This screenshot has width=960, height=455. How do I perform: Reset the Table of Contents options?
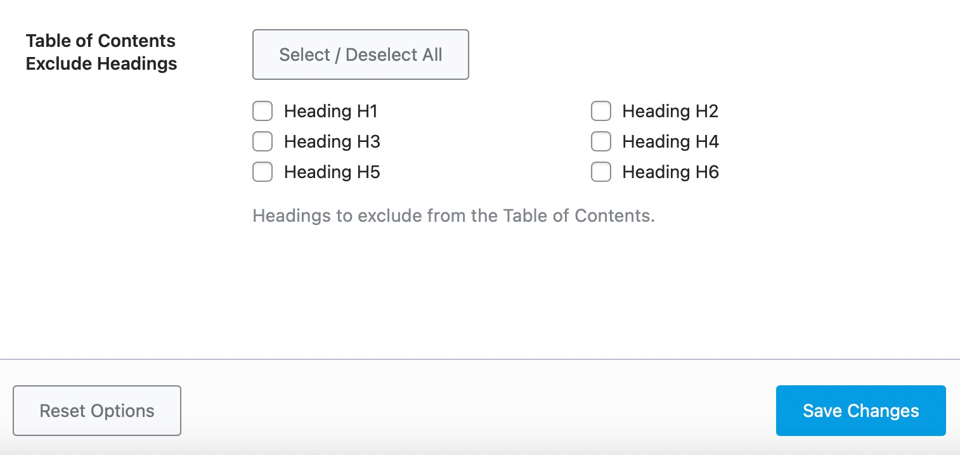(96, 411)
